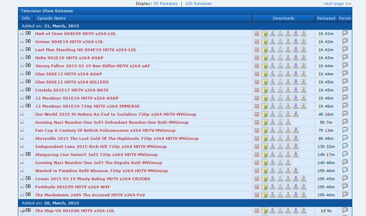Click the info page icon for Glee S06E12

click(x=22, y=82)
